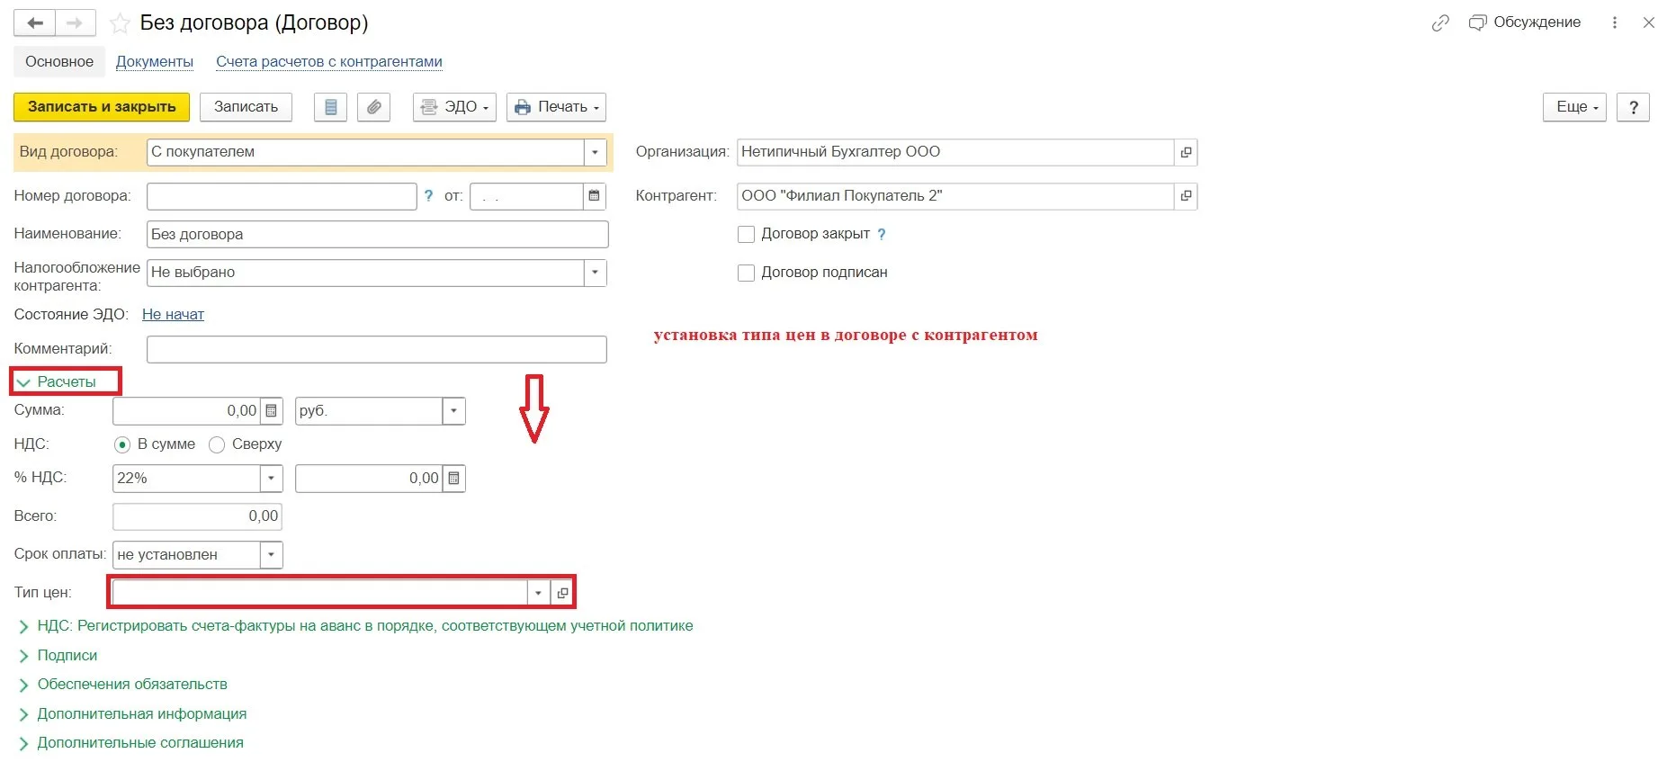
Task: Open the Тип цен record via open icon
Action: coord(562,593)
